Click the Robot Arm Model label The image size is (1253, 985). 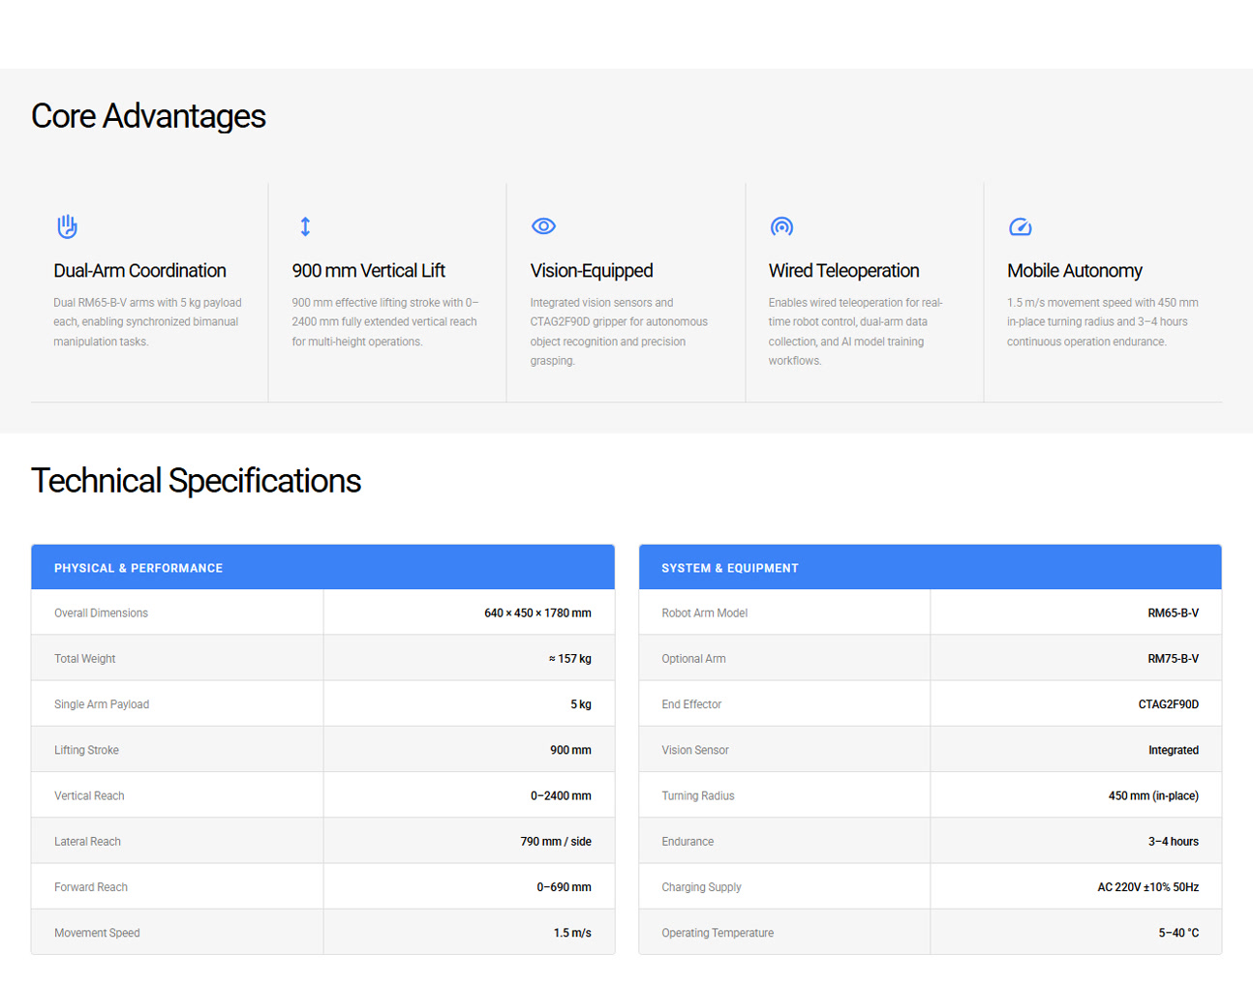tap(704, 613)
